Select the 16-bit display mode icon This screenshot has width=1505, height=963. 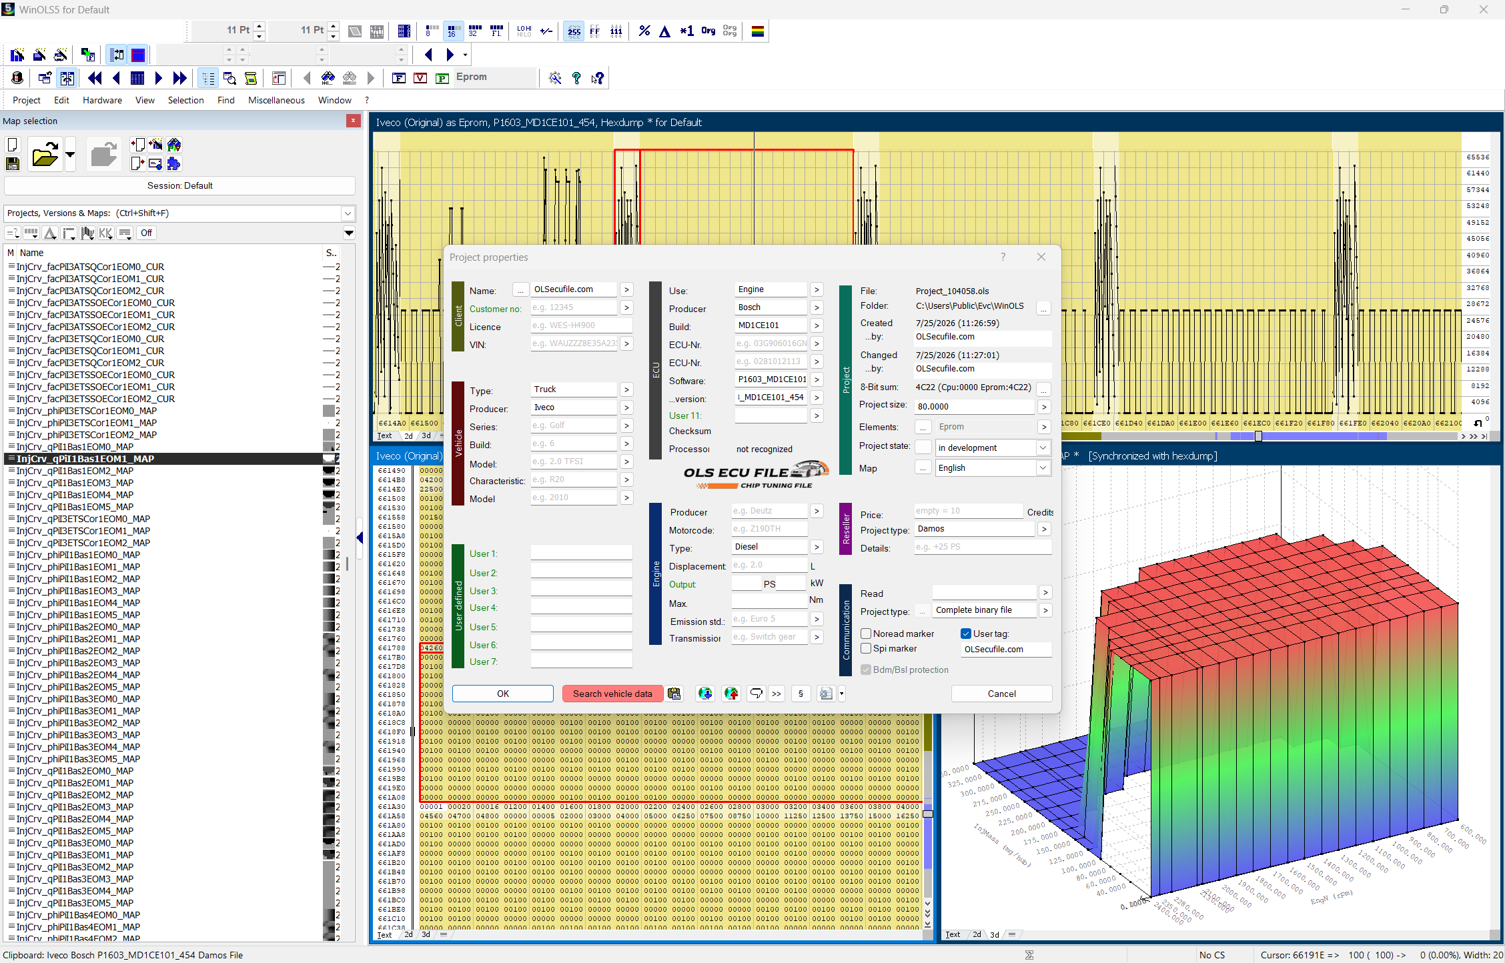point(453,31)
